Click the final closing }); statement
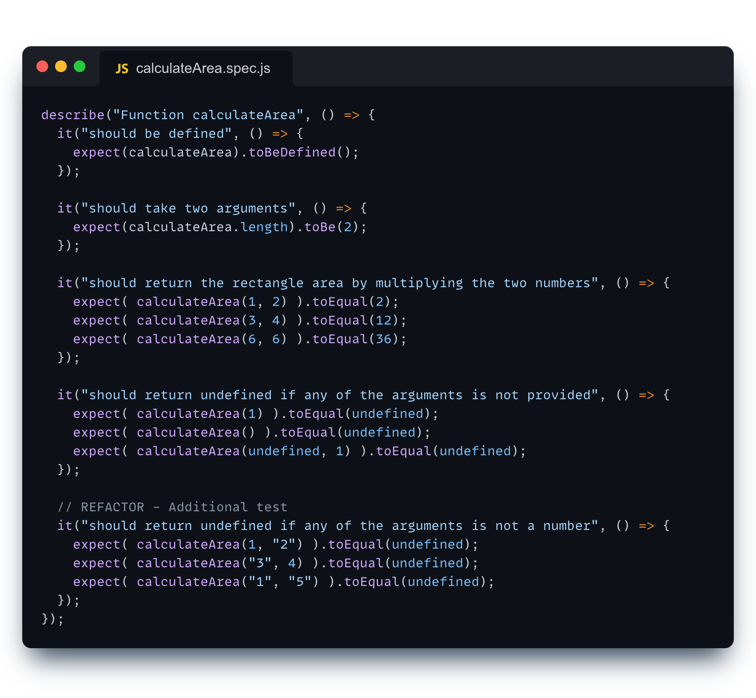The height and width of the screenshot is (698, 756). pos(52,619)
